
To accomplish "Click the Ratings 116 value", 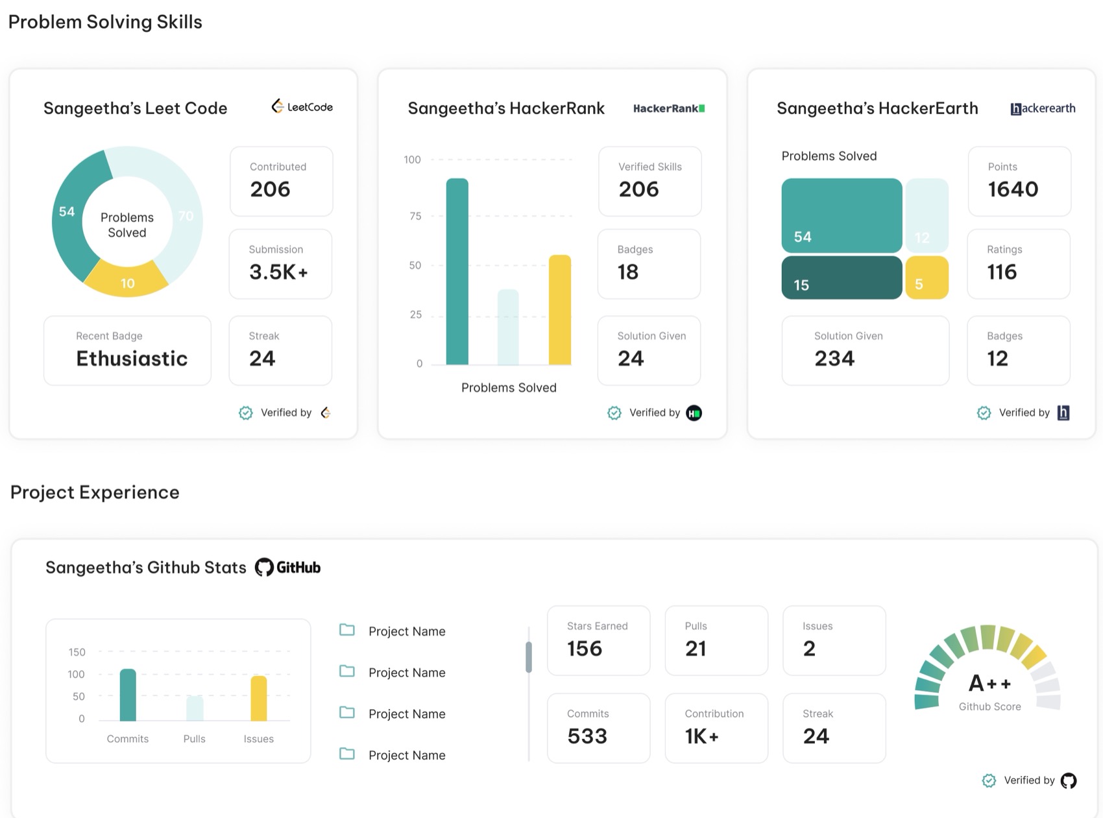I will pos(1002,272).
